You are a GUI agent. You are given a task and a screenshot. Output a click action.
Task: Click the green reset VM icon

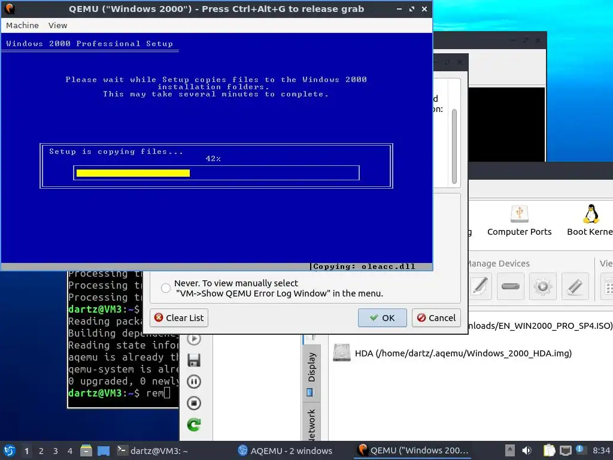pos(194,425)
